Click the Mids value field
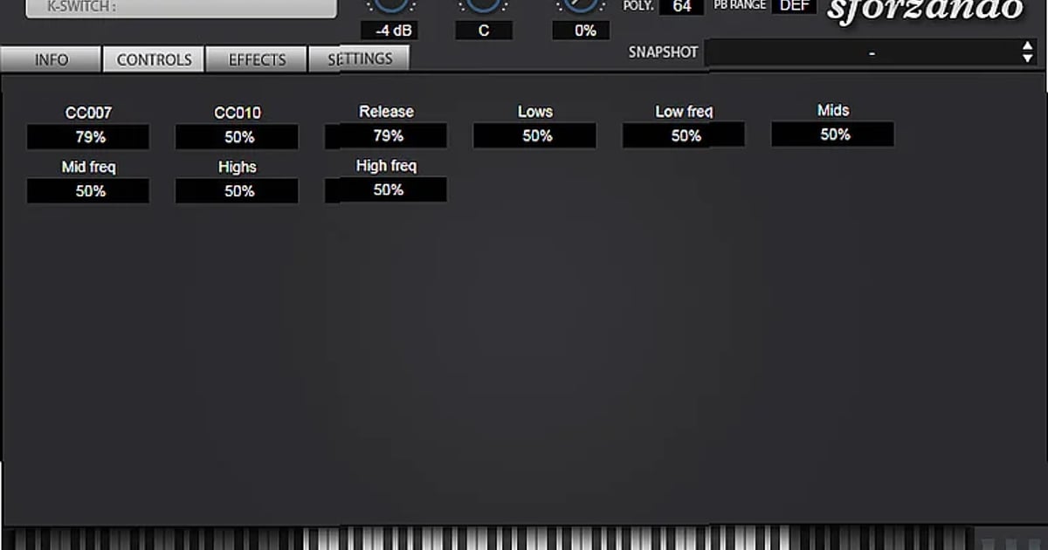This screenshot has width=1048, height=550. (x=832, y=134)
